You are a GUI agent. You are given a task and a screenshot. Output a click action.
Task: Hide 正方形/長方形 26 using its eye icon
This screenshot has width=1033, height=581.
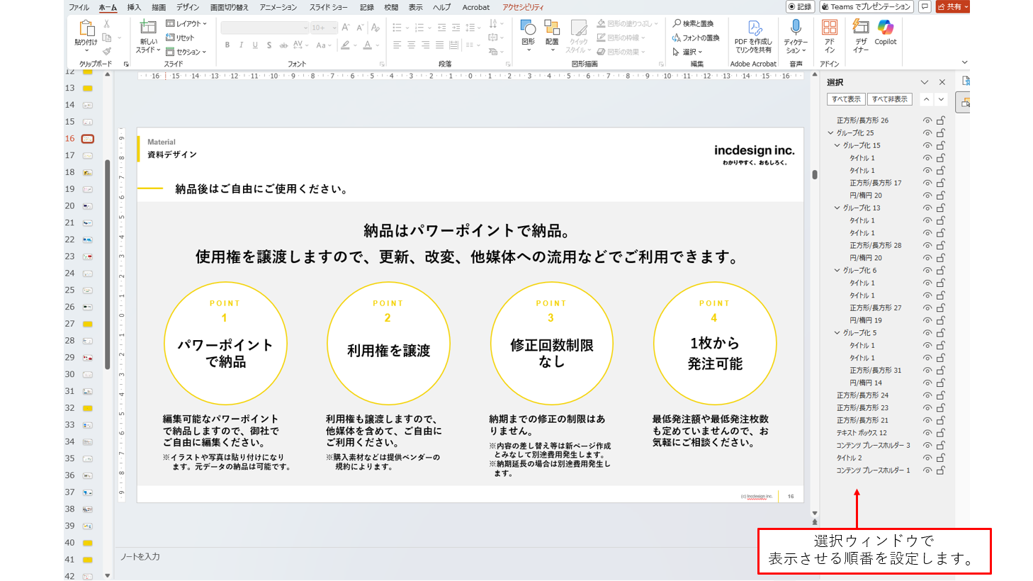(927, 120)
